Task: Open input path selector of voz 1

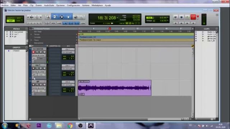Action: pos(68,66)
